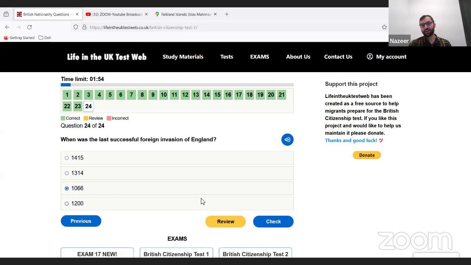Close the Falkland Islands tab
This screenshot has height=265, width=471.
(215, 14)
